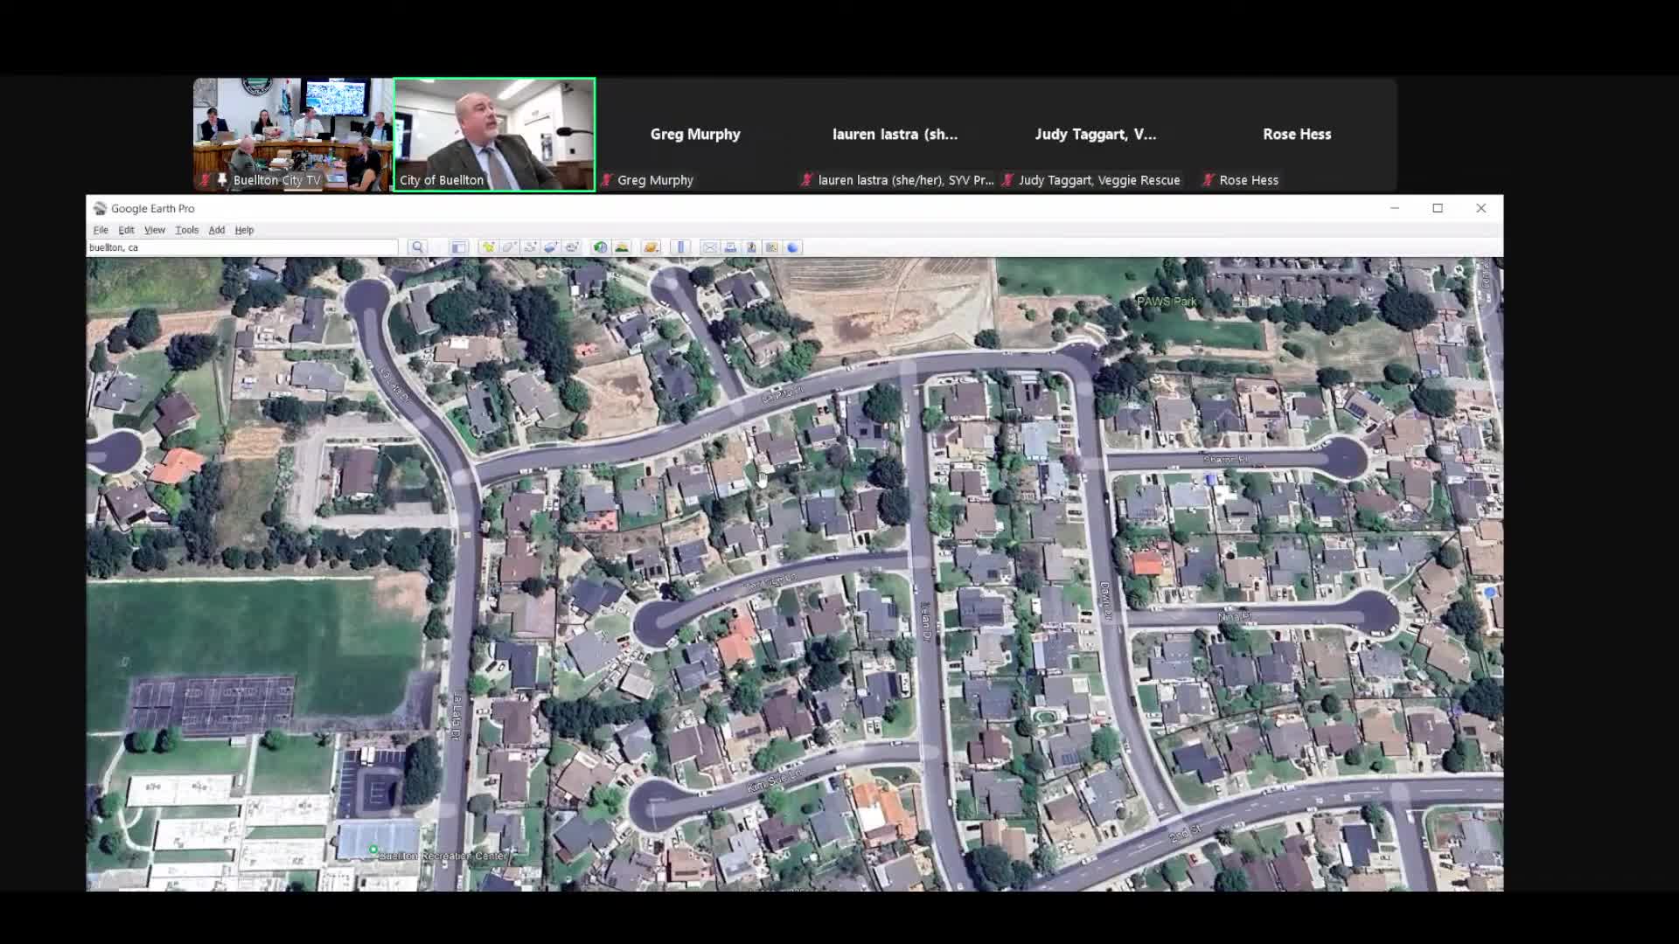Add a placemark with pushpin icon
The image size is (1679, 944).
[488, 247]
